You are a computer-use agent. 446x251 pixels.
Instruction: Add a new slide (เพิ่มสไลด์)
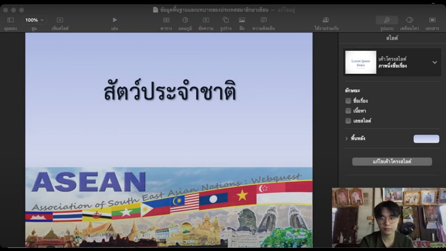point(60,20)
